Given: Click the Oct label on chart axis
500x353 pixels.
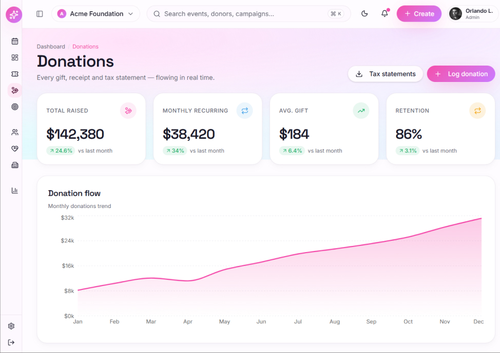Looking at the screenshot, I should (x=408, y=321).
